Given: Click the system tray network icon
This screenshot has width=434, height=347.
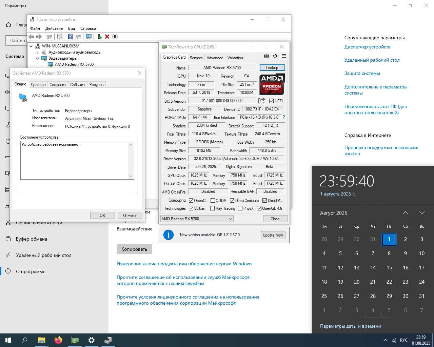Looking at the screenshot, I should coord(394,340).
